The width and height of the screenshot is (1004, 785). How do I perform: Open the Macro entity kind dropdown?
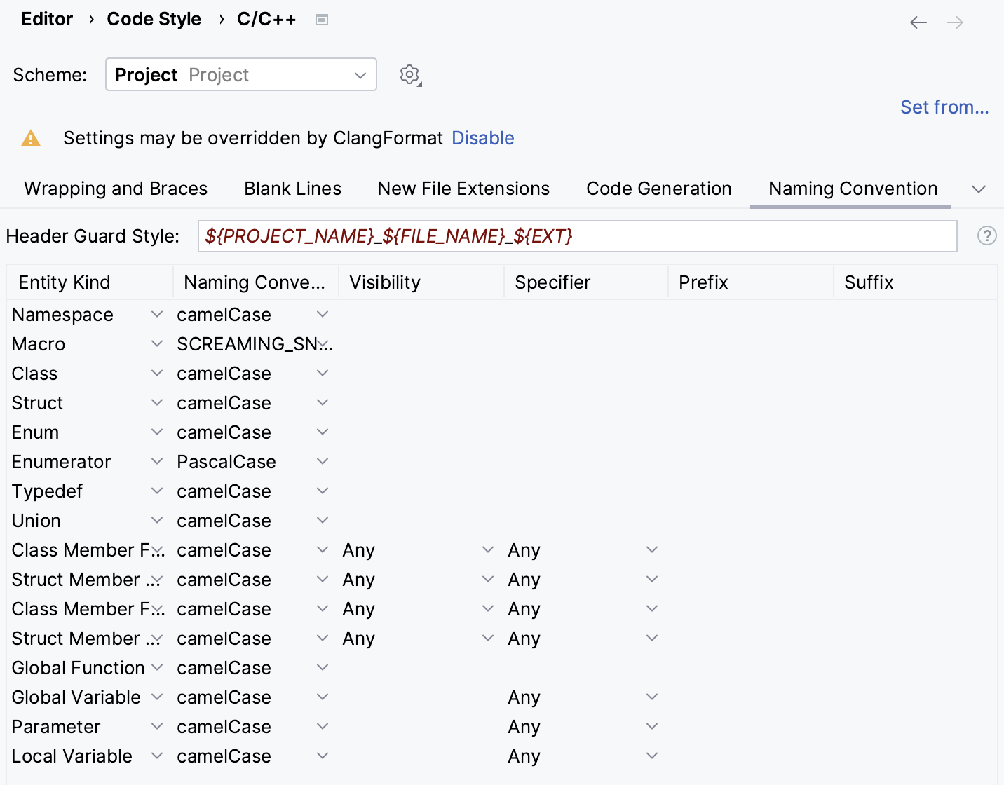point(156,343)
